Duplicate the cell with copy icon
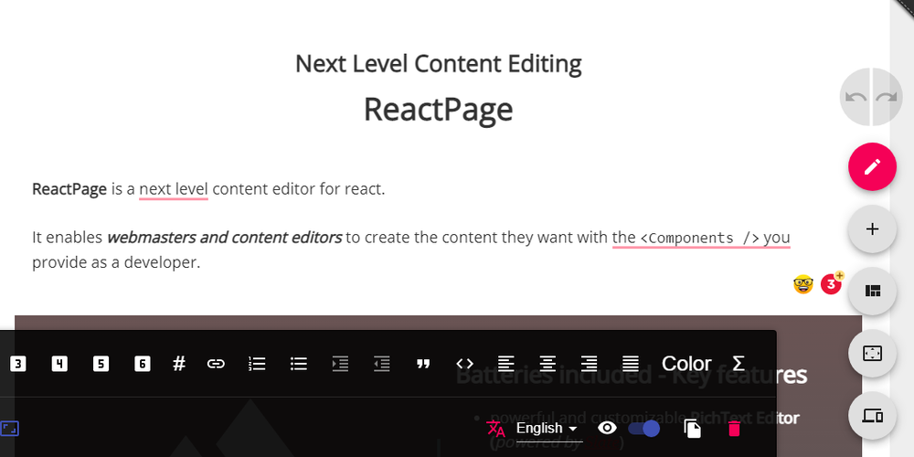 (692, 429)
